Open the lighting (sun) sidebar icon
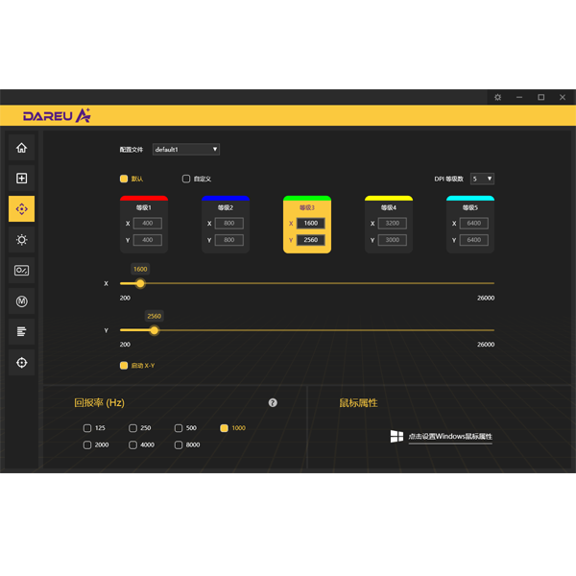The height and width of the screenshot is (576, 576). coord(21,239)
